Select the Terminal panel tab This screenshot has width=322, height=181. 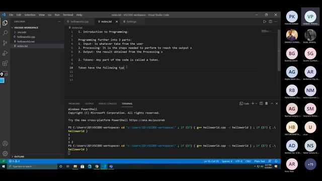[x=127, y=104]
